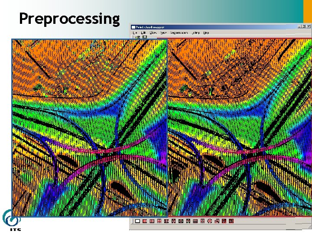This screenshot has height=234, width=312.
Task: Click the save disk icon in top toolbar
Action: point(145,37)
